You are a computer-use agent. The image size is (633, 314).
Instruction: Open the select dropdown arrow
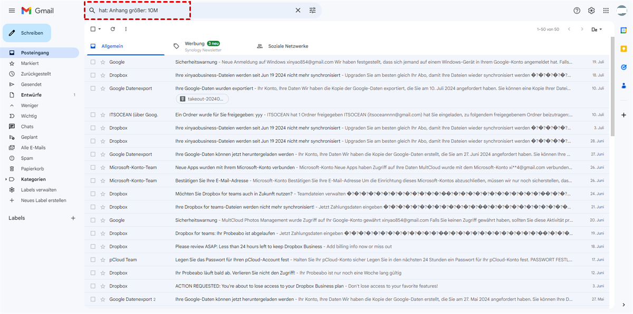(100, 29)
